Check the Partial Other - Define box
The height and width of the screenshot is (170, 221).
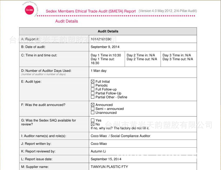point(93,97)
